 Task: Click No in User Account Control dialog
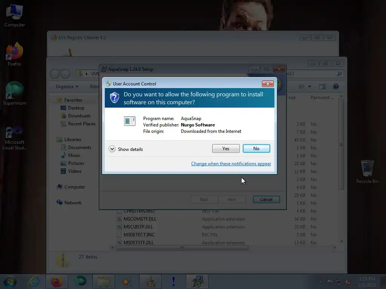pos(256,148)
